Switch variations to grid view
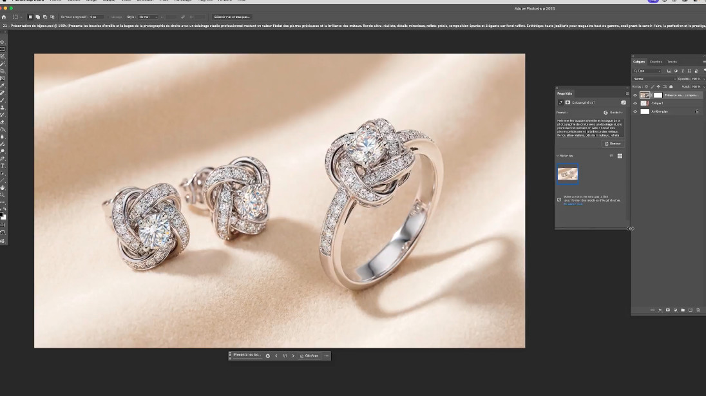The image size is (706, 396). [x=620, y=156]
